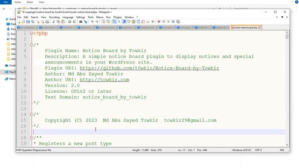
Task: Open the File menu in Notepad++
Action: tap(19, 17)
